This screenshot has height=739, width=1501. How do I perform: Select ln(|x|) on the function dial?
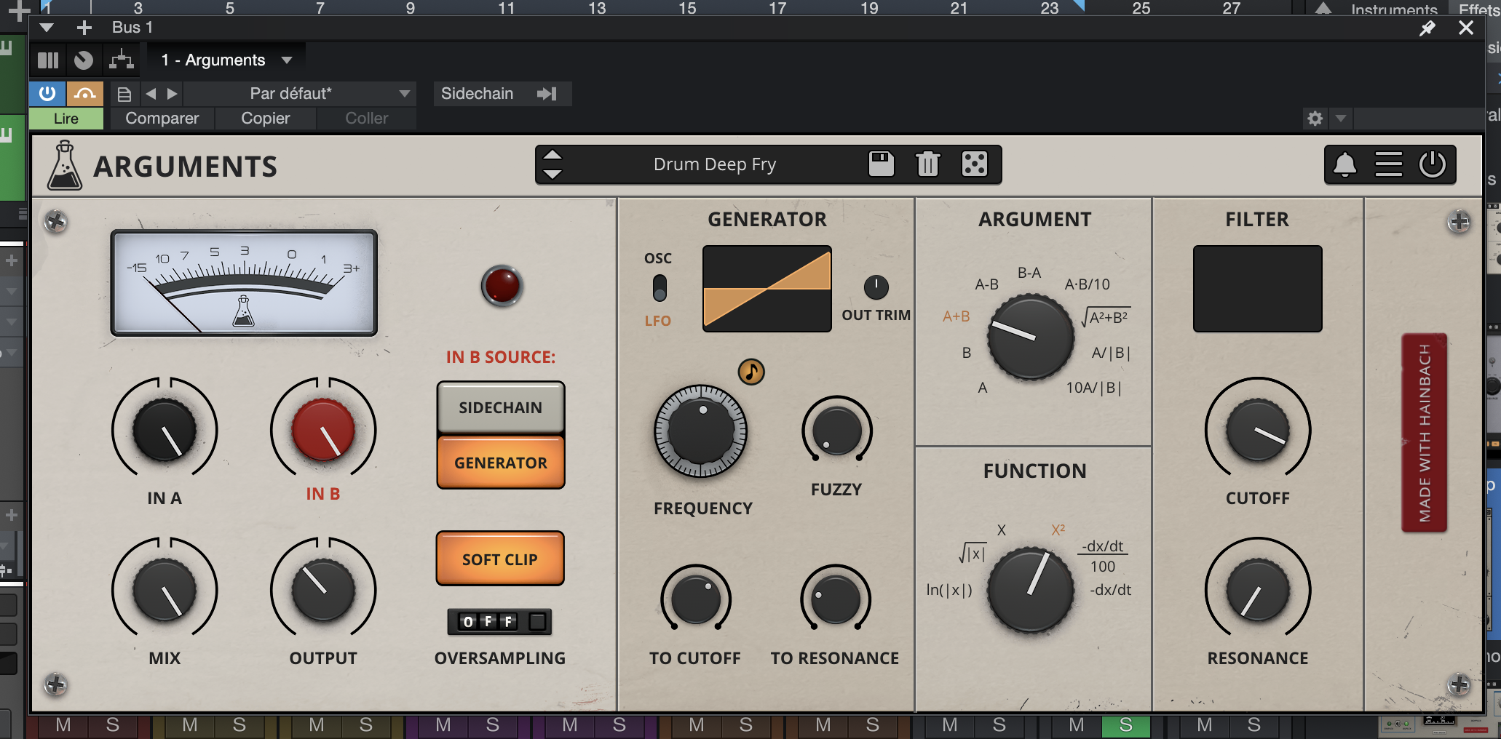[949, 590]
